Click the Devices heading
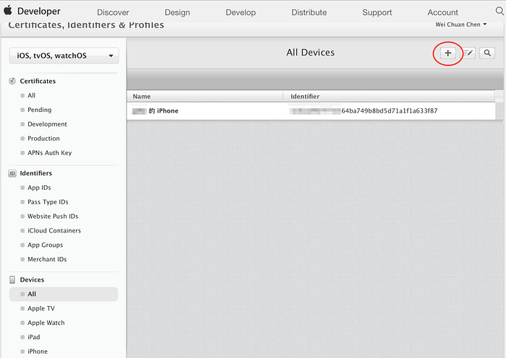 32,280
